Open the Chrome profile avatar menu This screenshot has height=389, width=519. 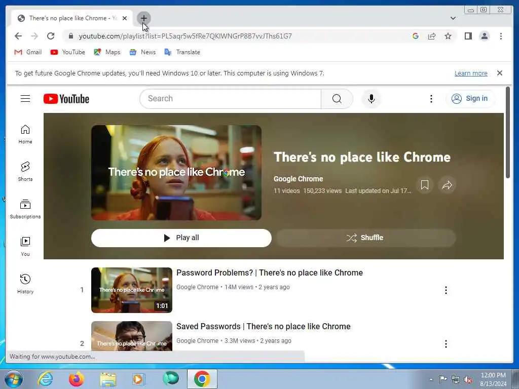point(484,36)
